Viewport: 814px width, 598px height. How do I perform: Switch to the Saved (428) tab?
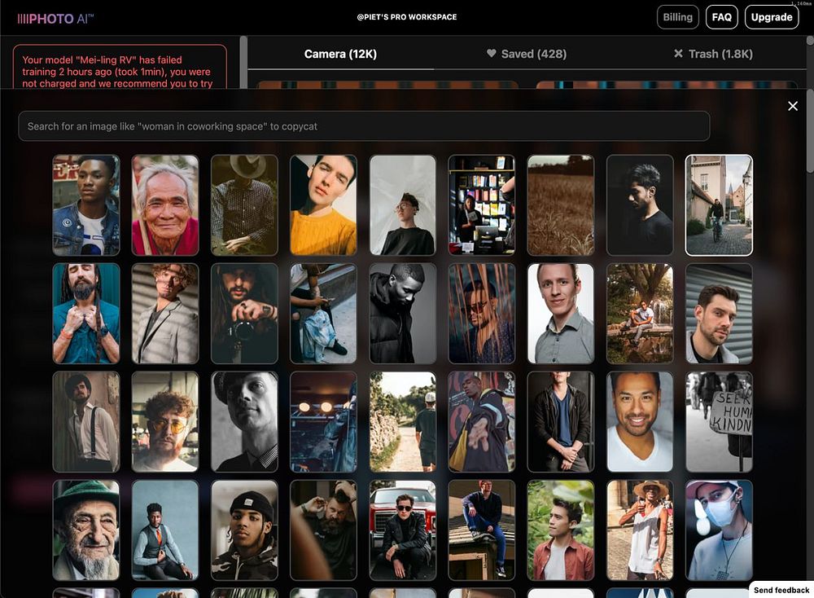(x=527, y=54)
